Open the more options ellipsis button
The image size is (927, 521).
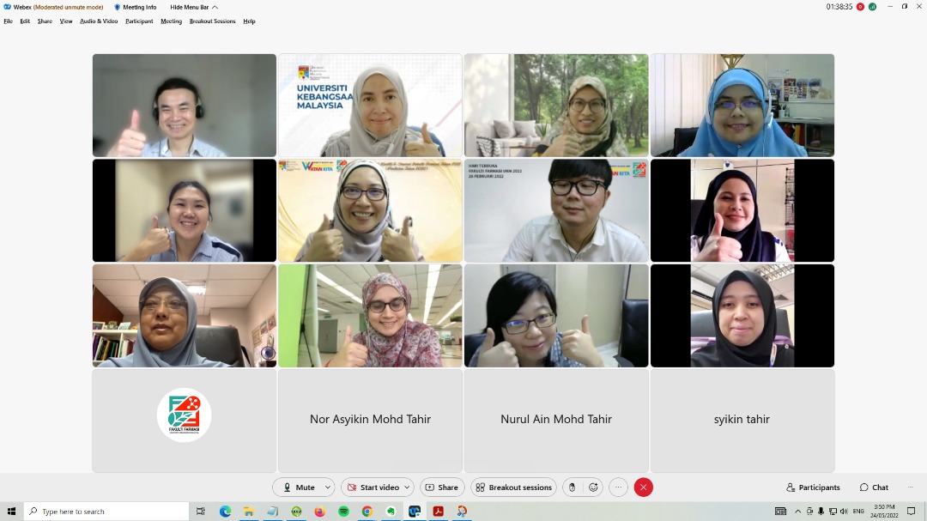point(618,488)
